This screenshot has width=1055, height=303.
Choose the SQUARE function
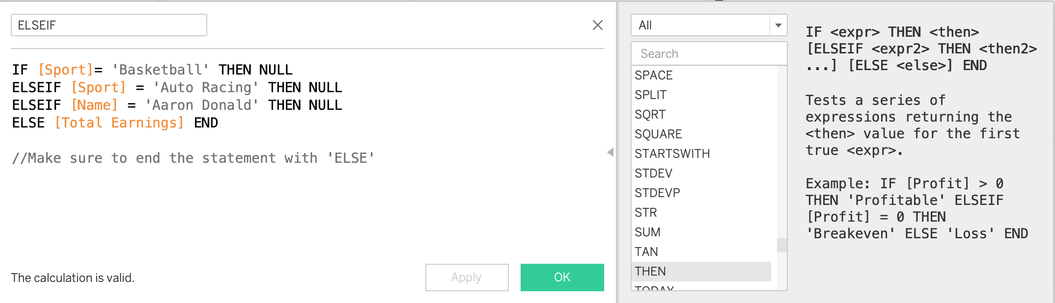658,134
